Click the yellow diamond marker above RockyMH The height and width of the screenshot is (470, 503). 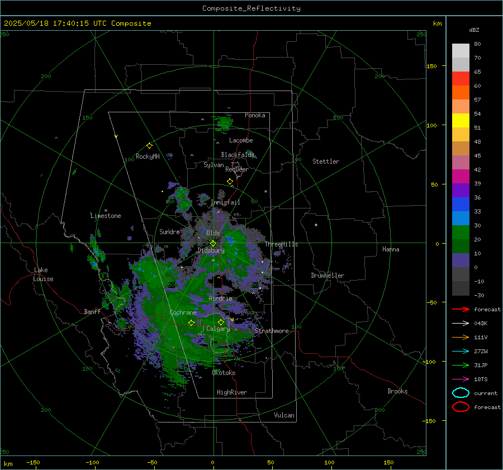(149, 146)
